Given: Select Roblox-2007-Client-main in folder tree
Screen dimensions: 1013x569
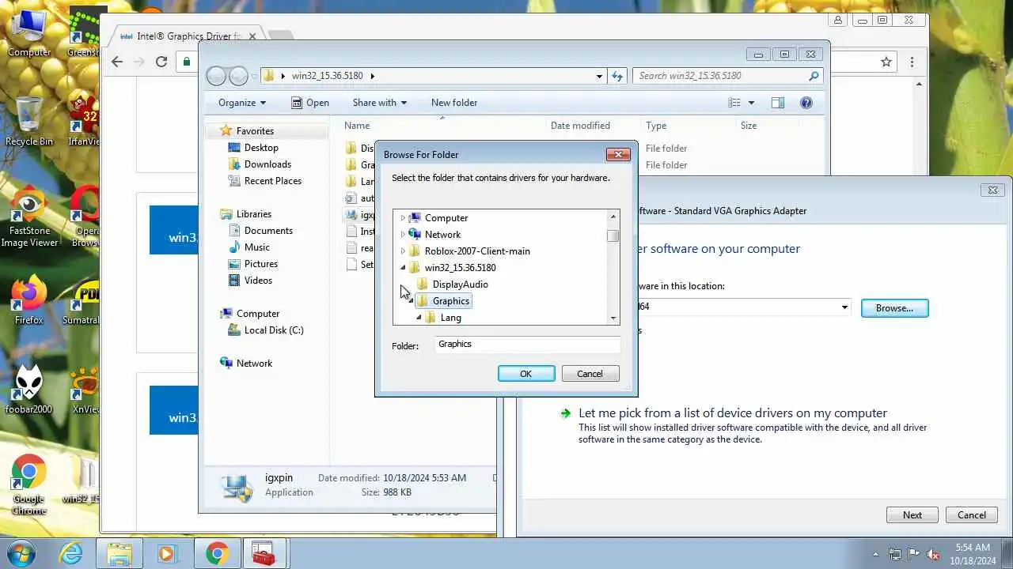Looking at the screenshot, I should (x=477, y=251).
